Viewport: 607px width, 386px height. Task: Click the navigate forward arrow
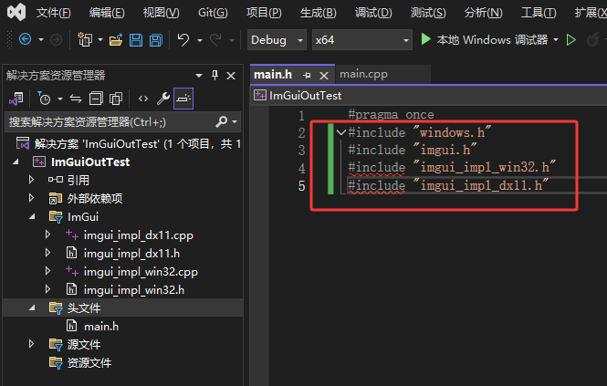pos(56,39)
